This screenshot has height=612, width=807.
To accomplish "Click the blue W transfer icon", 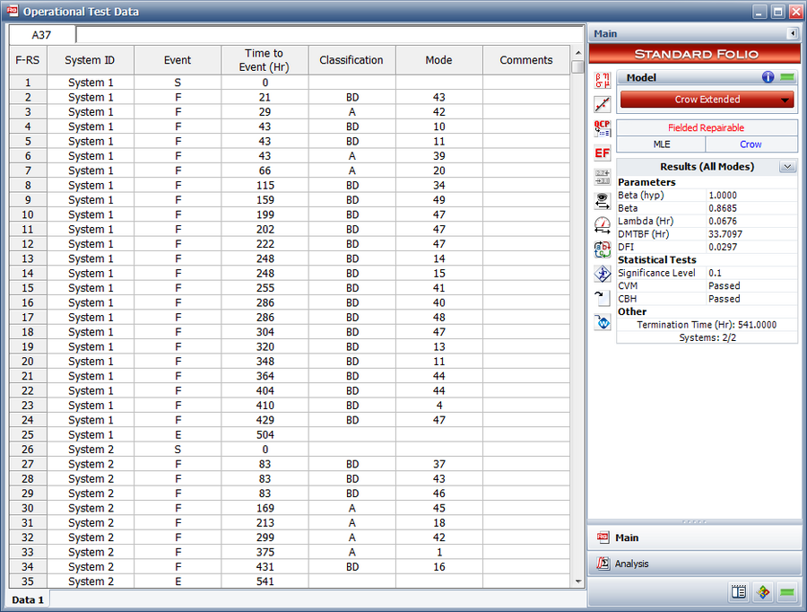I will (x=603, y=322).
